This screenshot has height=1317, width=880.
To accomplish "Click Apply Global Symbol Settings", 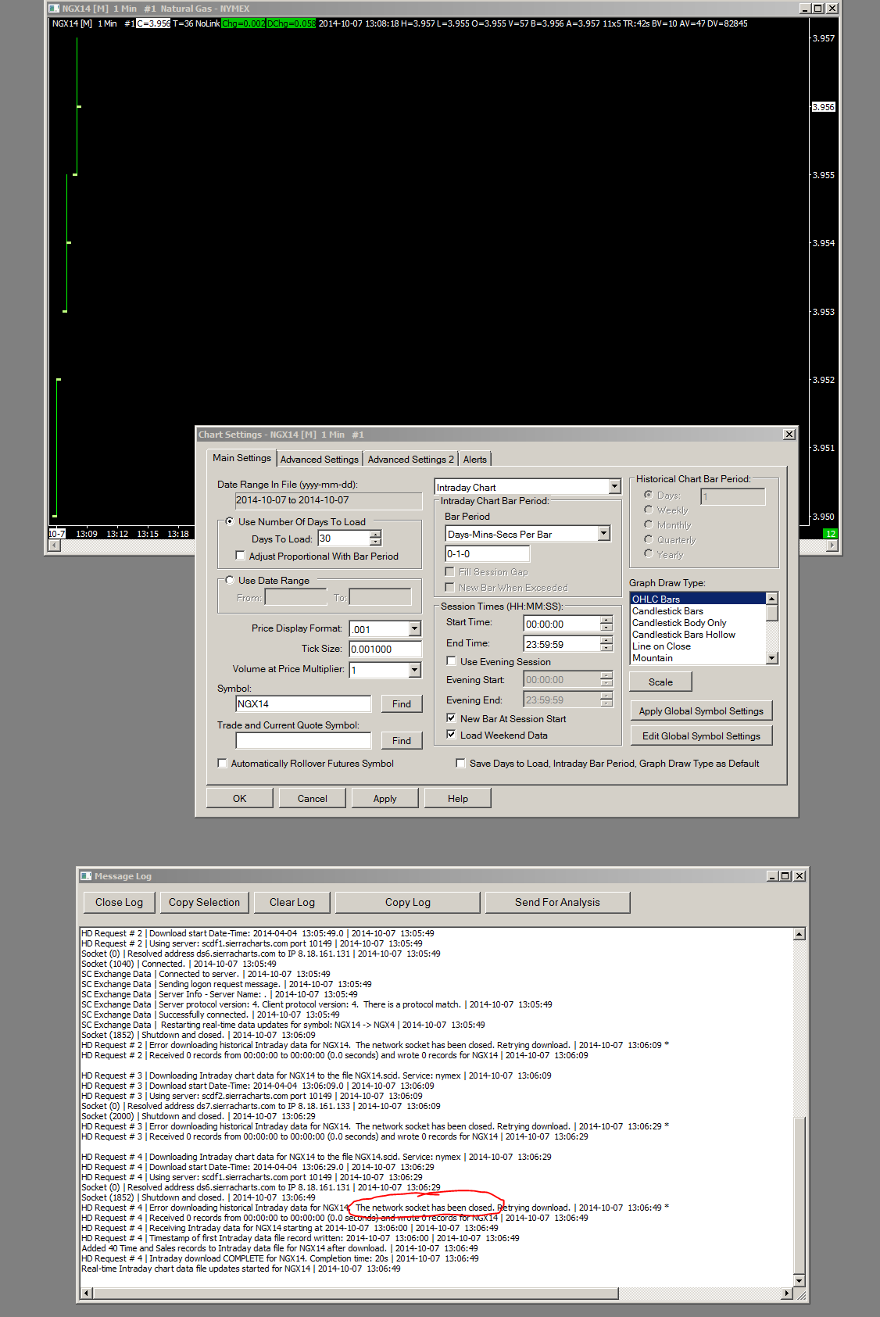I will [x=701, y=710].
